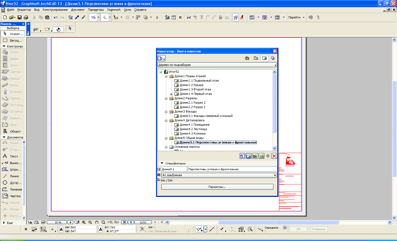
Task: Open the Перейти dropdown in toolbar
Action: point(296,17)
